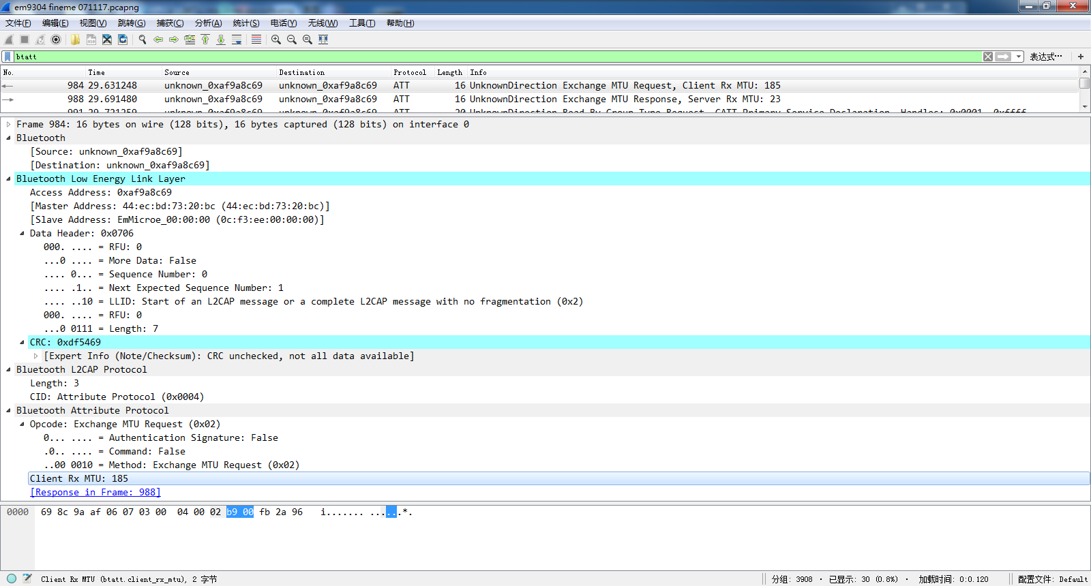Click 配置文件: Default profile in status bar
This screenshot has width=1091, height=586.
click(x=1053, y=579)
